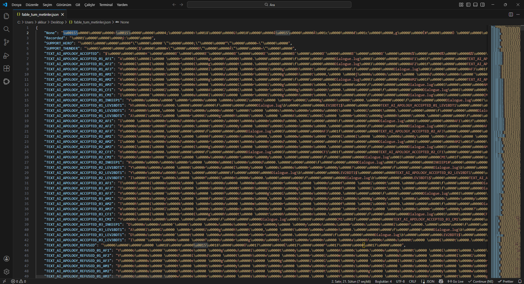Open the Görünüm menu

tap(64, 5)
